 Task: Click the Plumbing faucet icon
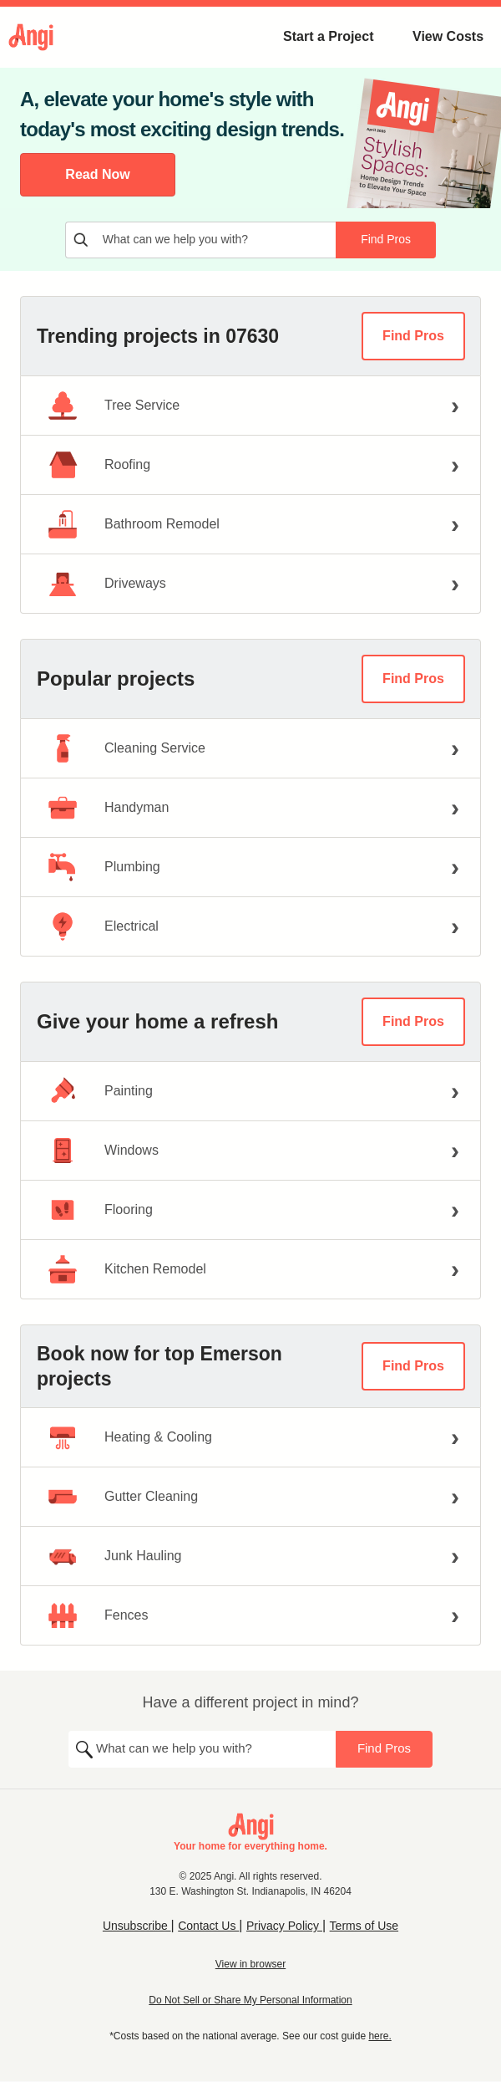[63, 867]
